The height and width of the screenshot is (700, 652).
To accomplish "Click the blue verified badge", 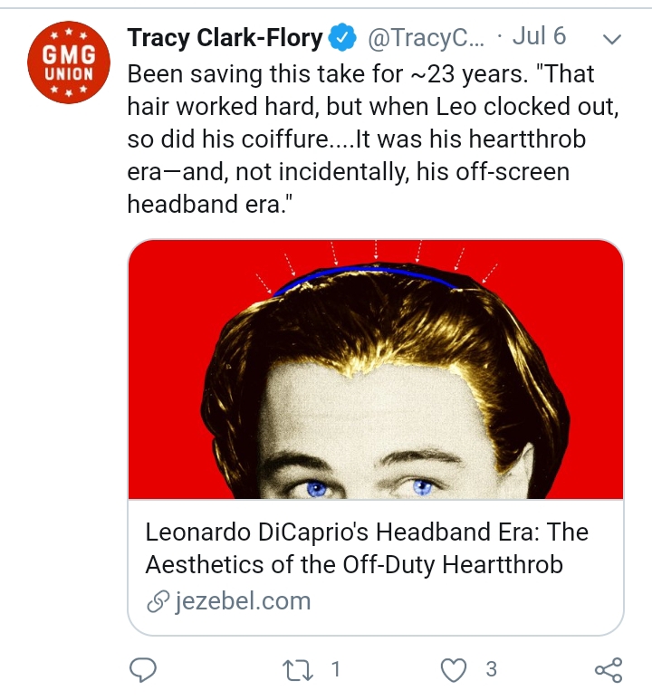I will tap(340, 37).
